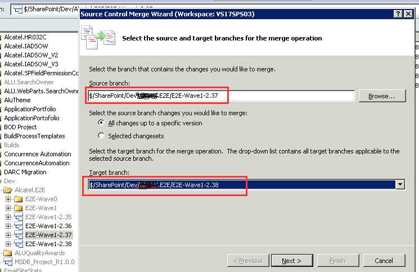Click the source location path box behind wizard
This screenshot has height=272, width=419.
pos(46,10)
